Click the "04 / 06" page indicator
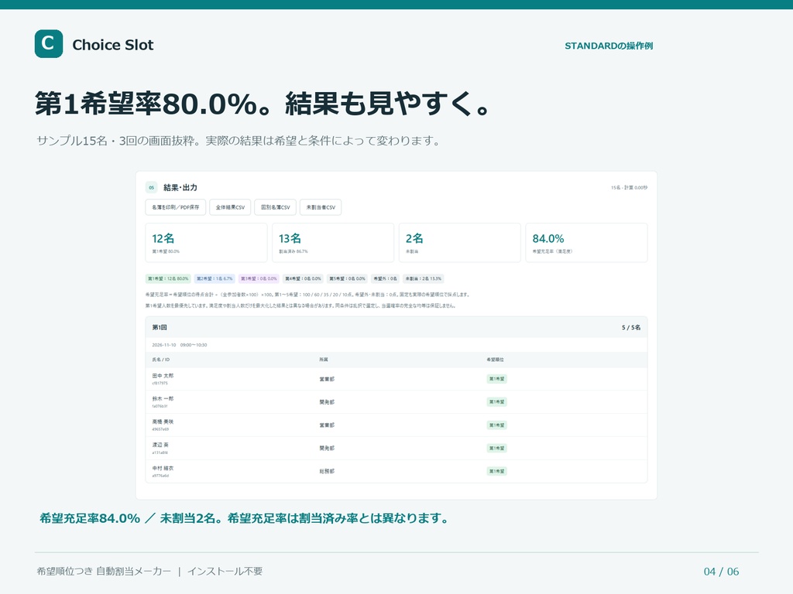The height and width of the screenshot is (594, 793). click(721, 572)
